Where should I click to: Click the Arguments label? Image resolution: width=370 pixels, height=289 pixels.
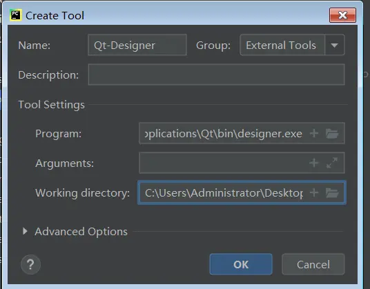65,163
